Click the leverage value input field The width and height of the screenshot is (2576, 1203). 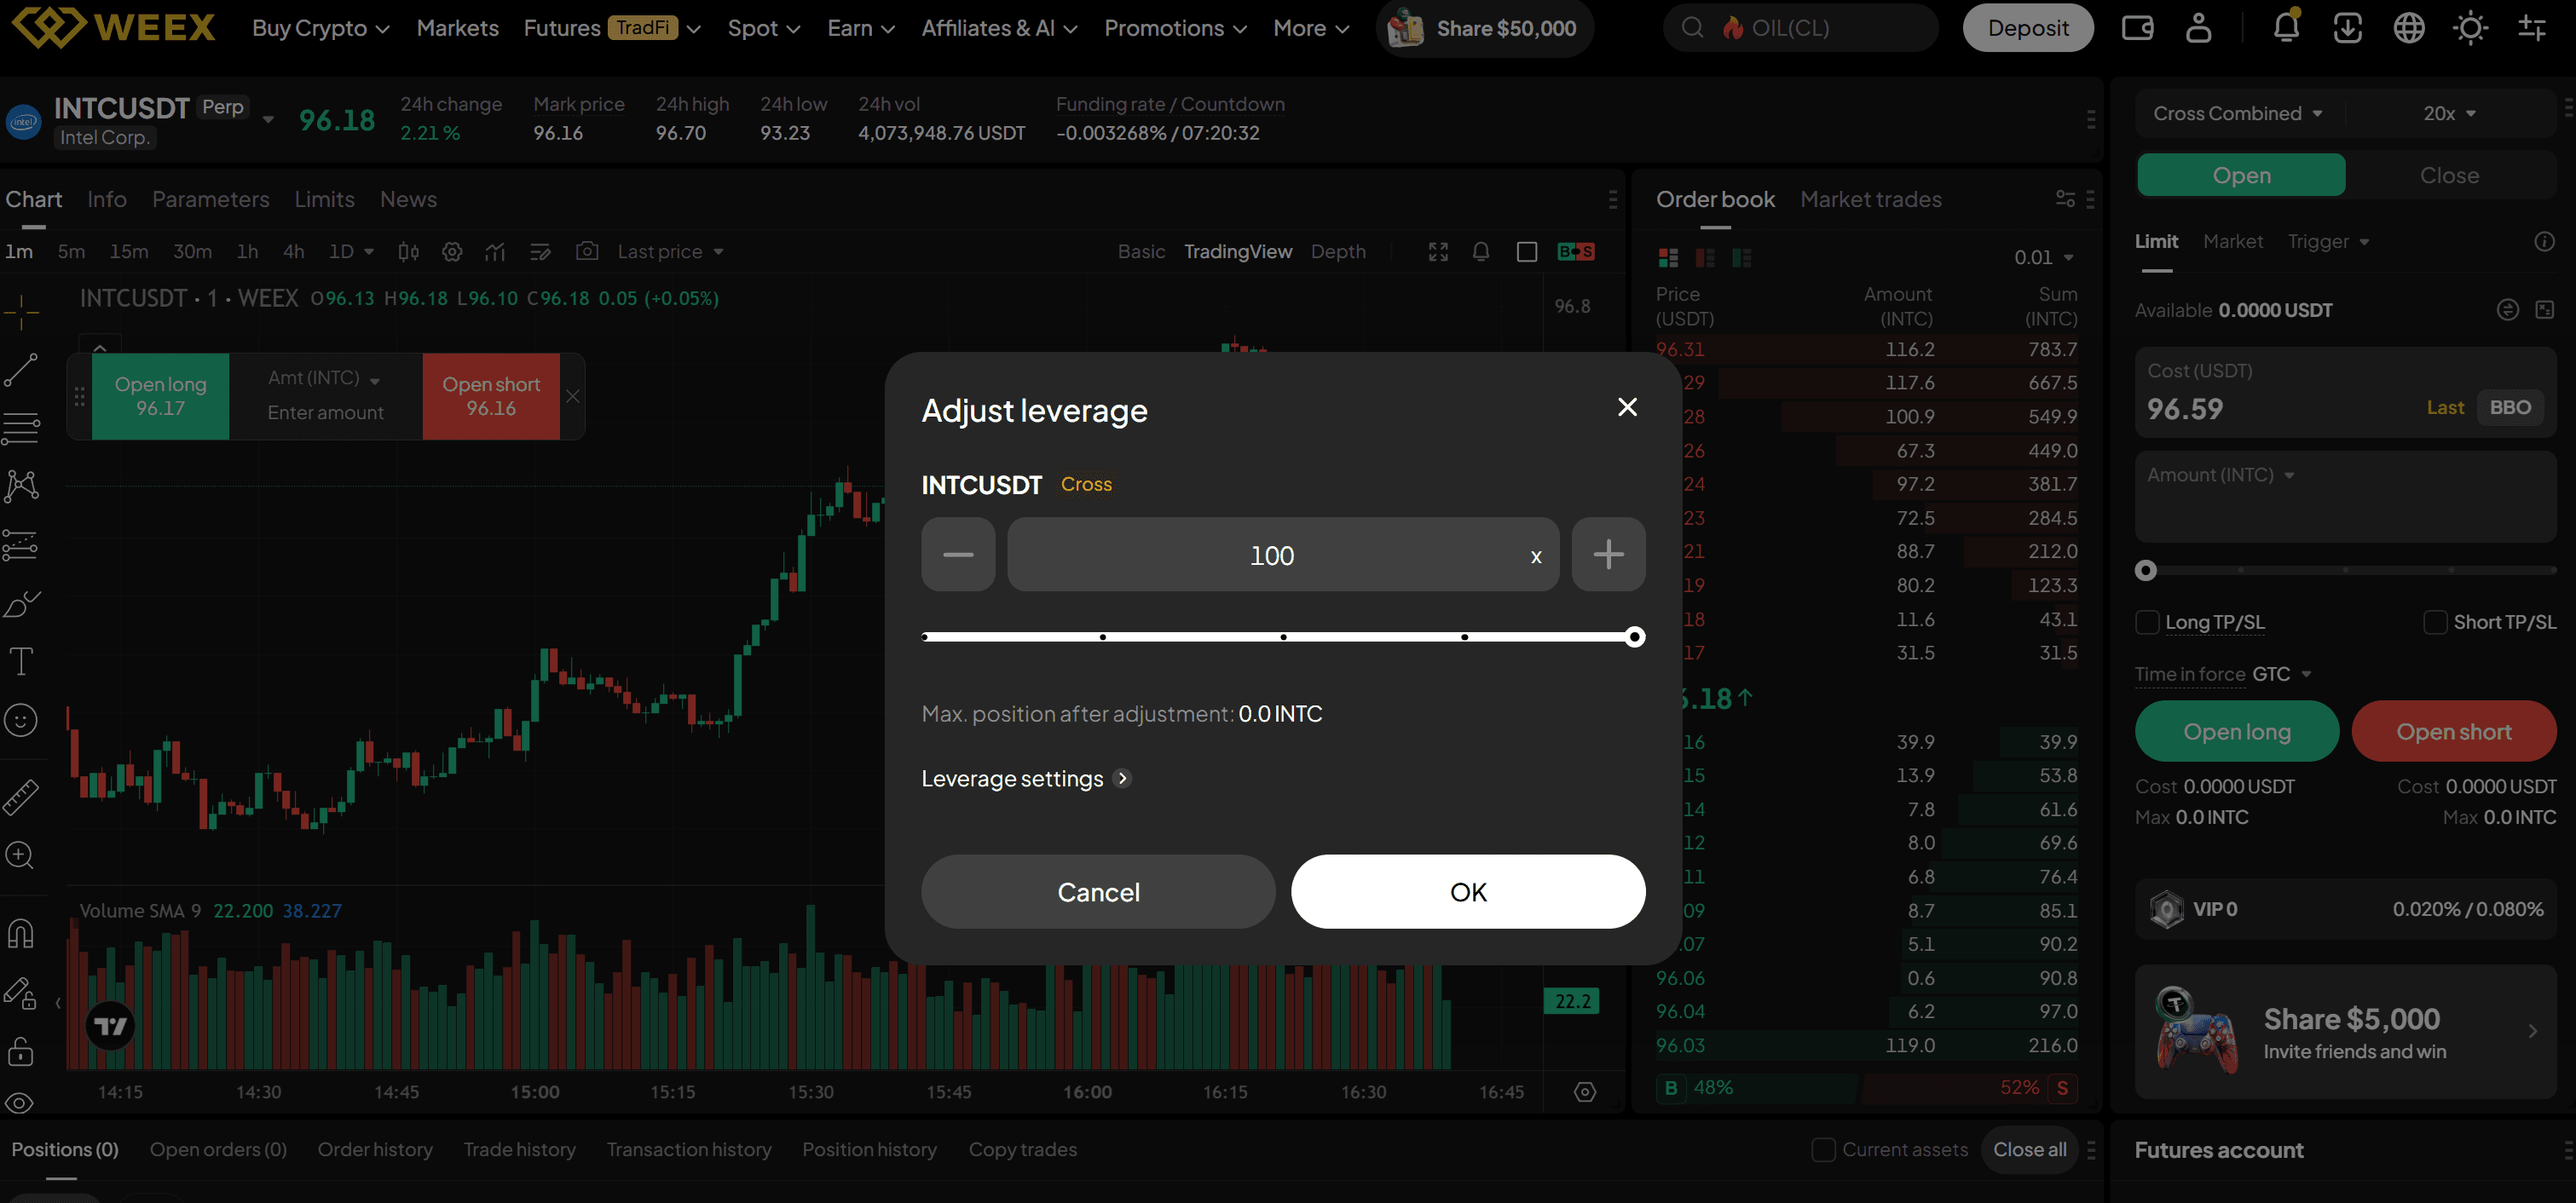click(1283, 554)
